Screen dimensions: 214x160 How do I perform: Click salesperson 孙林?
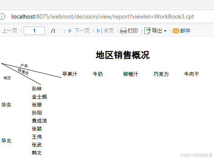pos(37,89)
